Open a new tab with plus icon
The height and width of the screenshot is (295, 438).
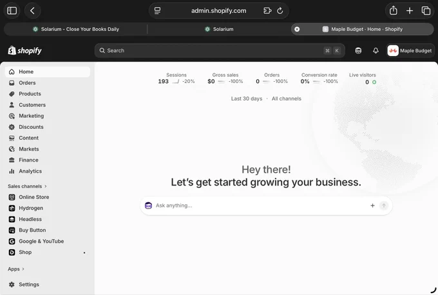[x=410, y=10]
